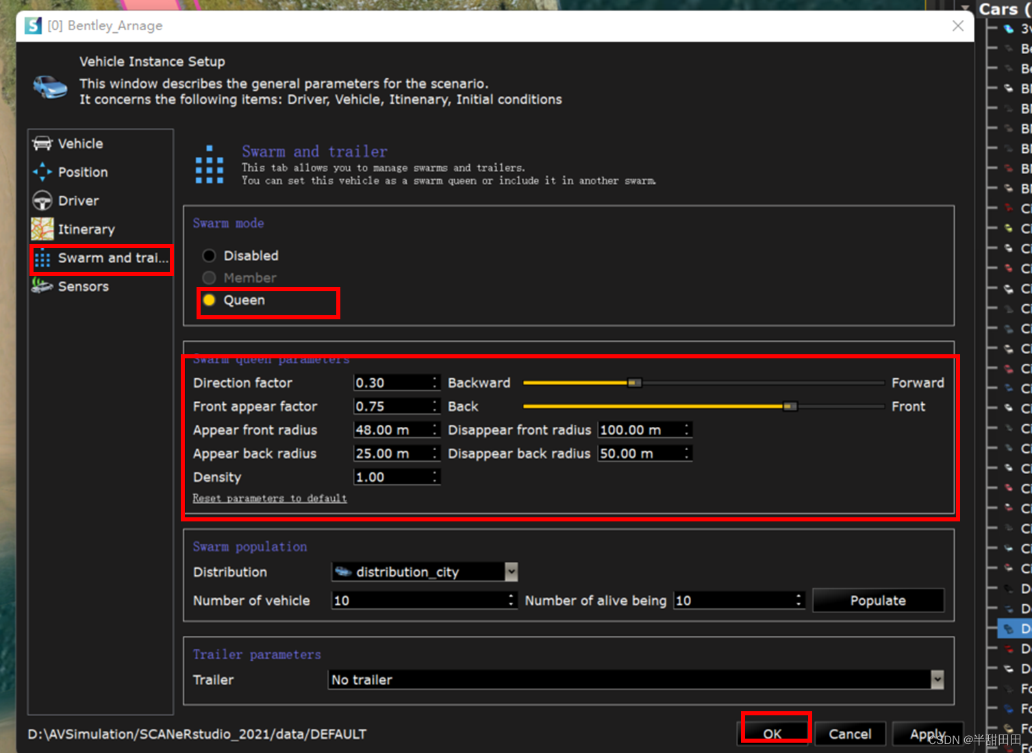The width and height of the screenshot is (1032, 753).
Task: Click the Number of vehicle field
Action: click(x=424, y=601)
